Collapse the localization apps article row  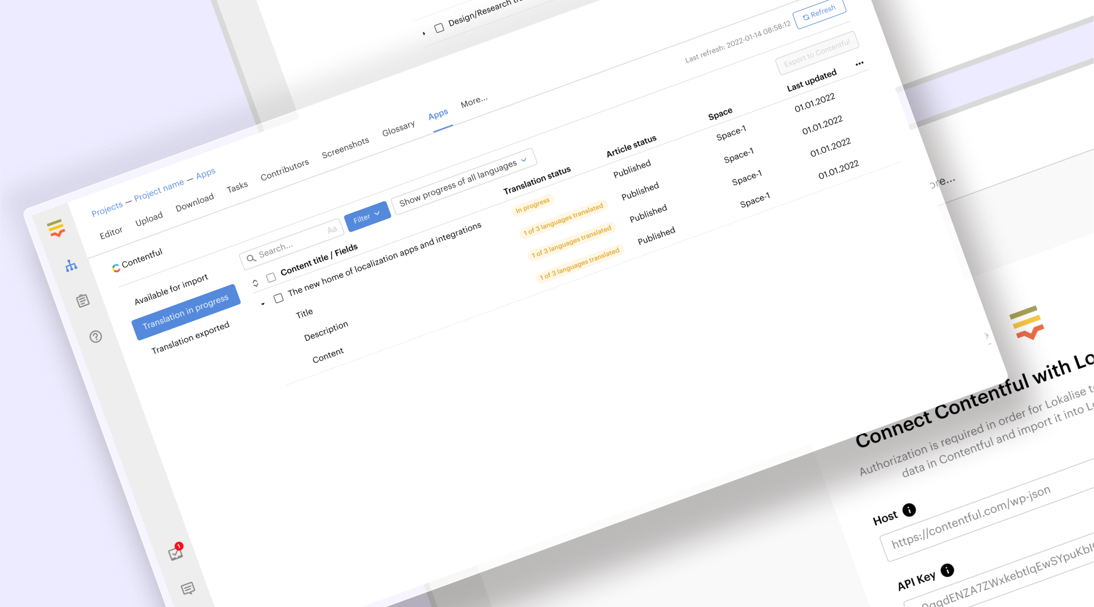263,303
